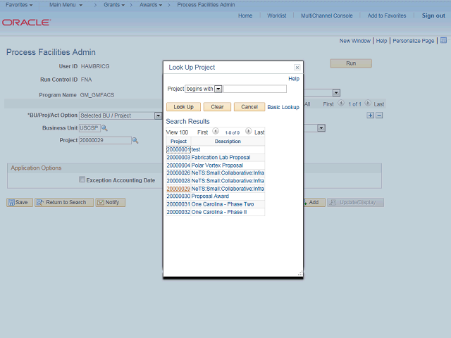Image resolution: width=451 pixels, height=338 pixels.
Task: Open the Business Unit lookup magnifier
Action: tap(104, 128)
